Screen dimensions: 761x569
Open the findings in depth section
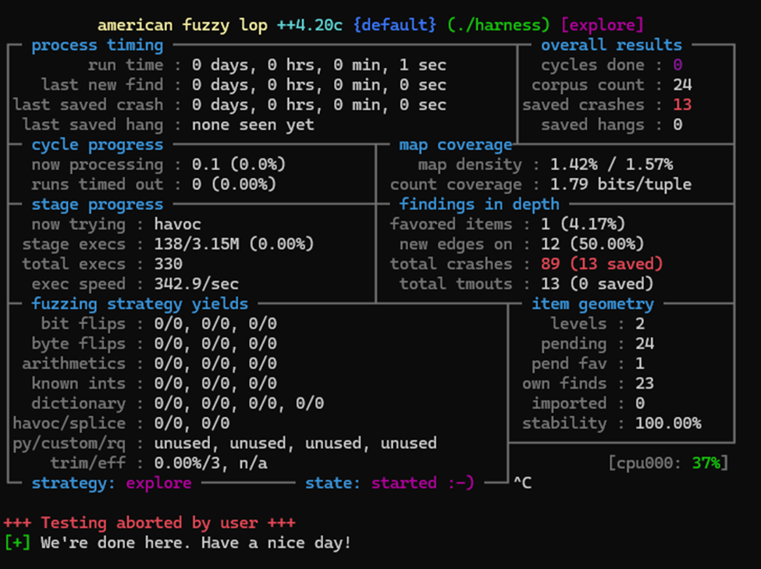click(x=478, y=204)
